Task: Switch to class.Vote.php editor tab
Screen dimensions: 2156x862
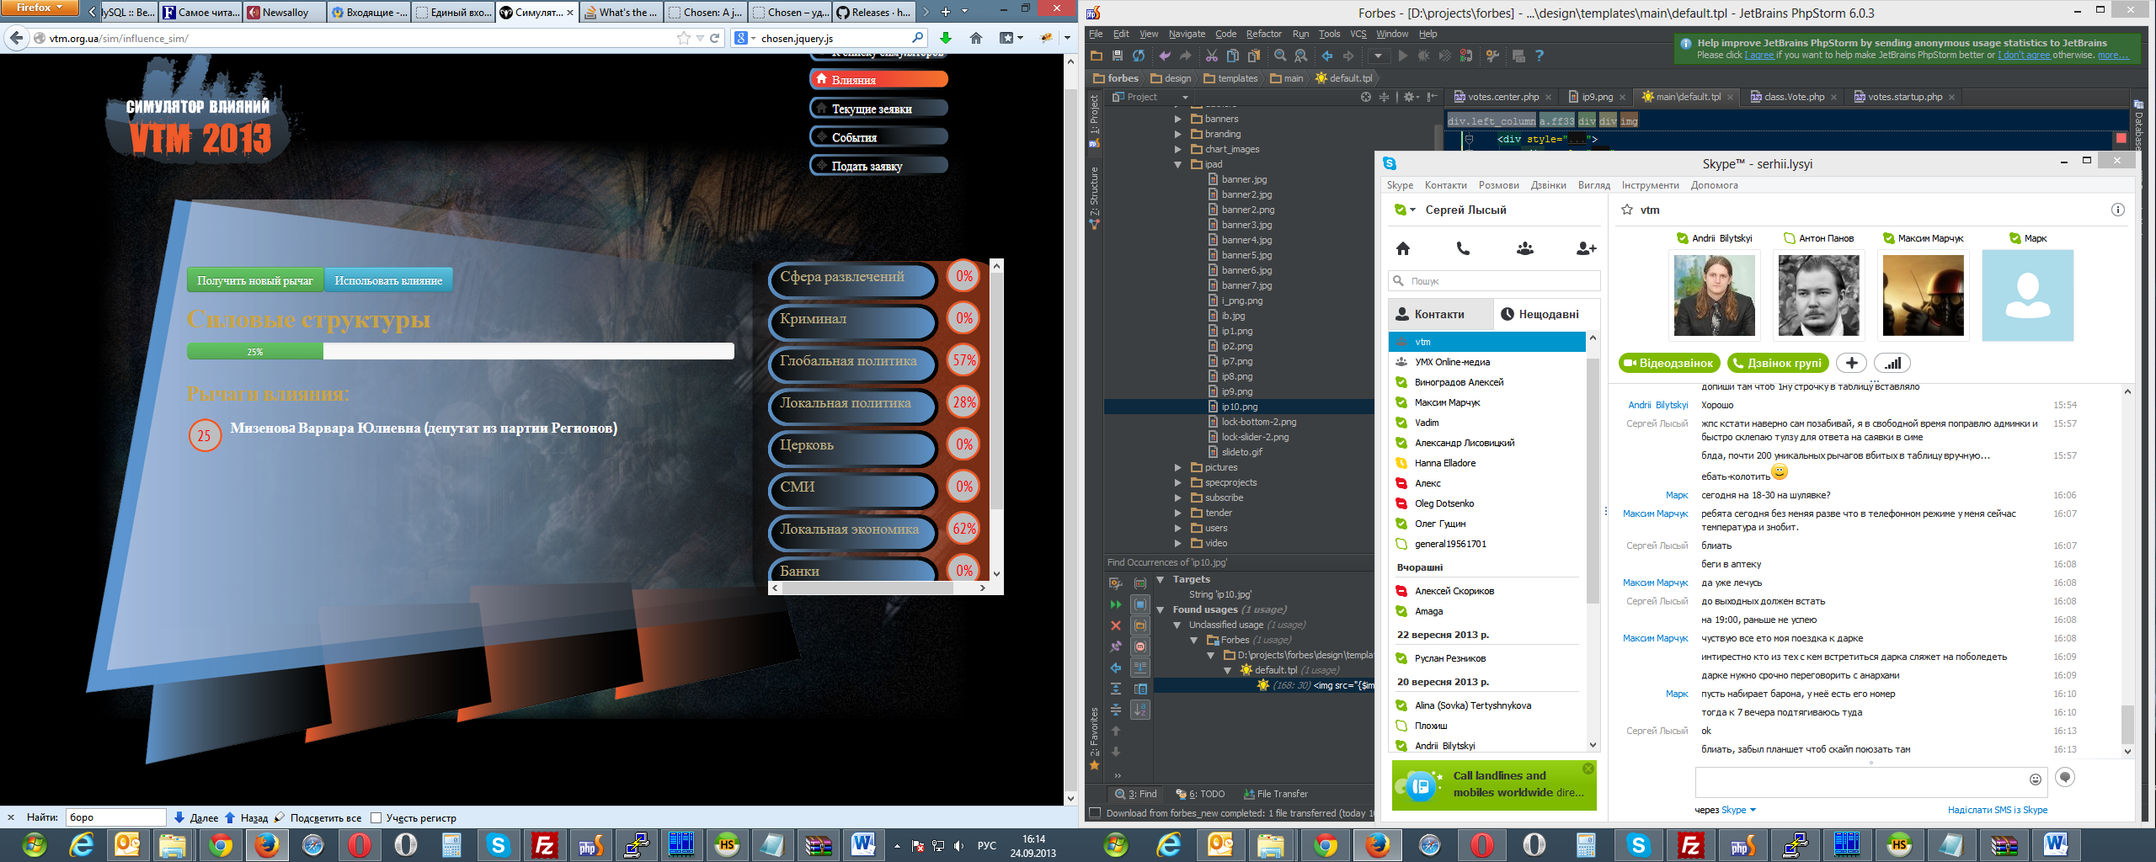Action: (1794, 97)
